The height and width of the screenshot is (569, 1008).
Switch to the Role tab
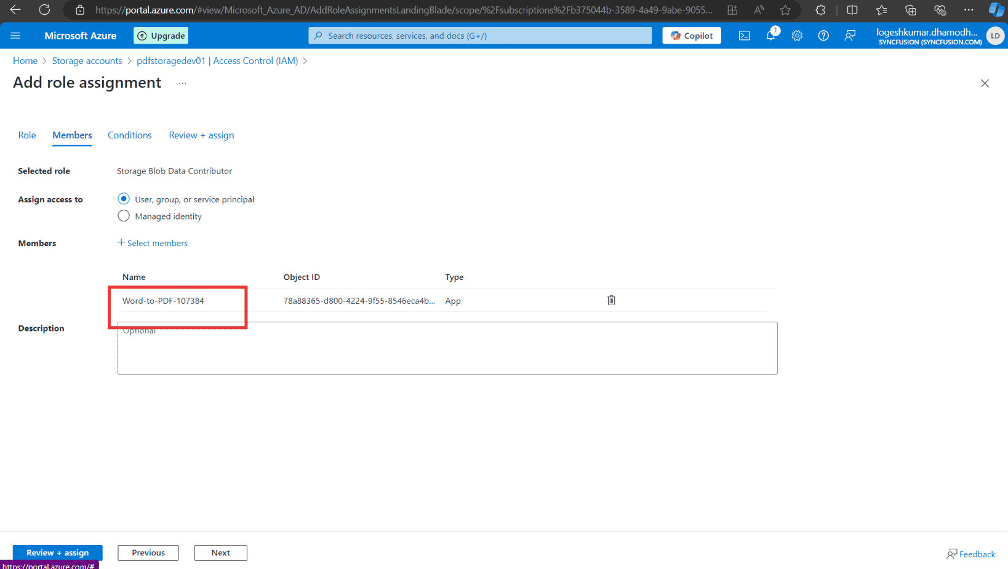coord(27,135)
